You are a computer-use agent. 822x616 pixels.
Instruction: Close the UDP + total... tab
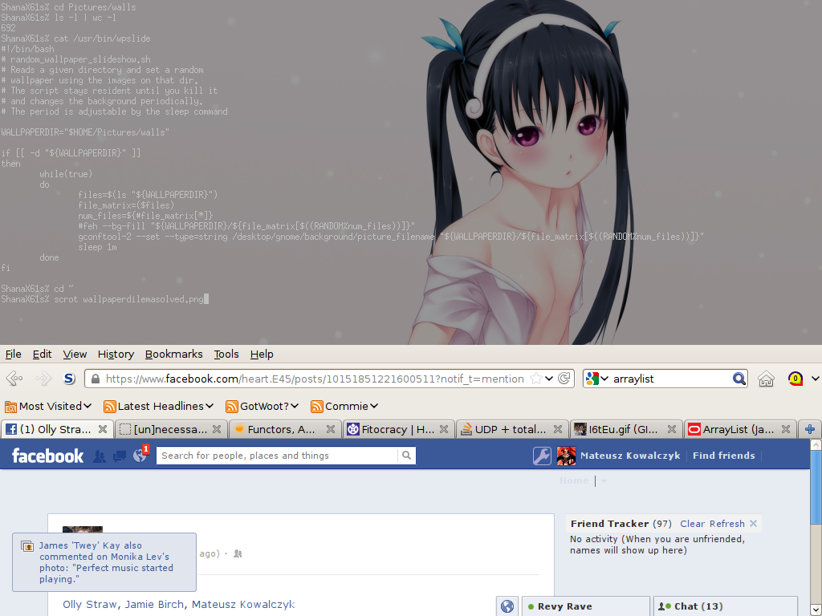click(x=558, y=429)
